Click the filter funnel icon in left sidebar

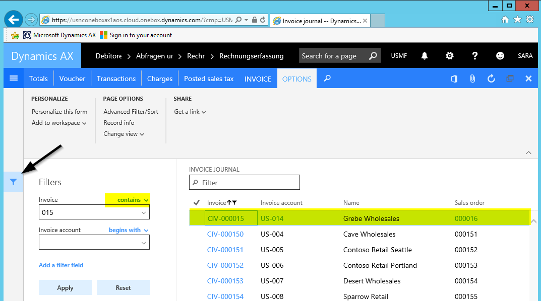14,182
